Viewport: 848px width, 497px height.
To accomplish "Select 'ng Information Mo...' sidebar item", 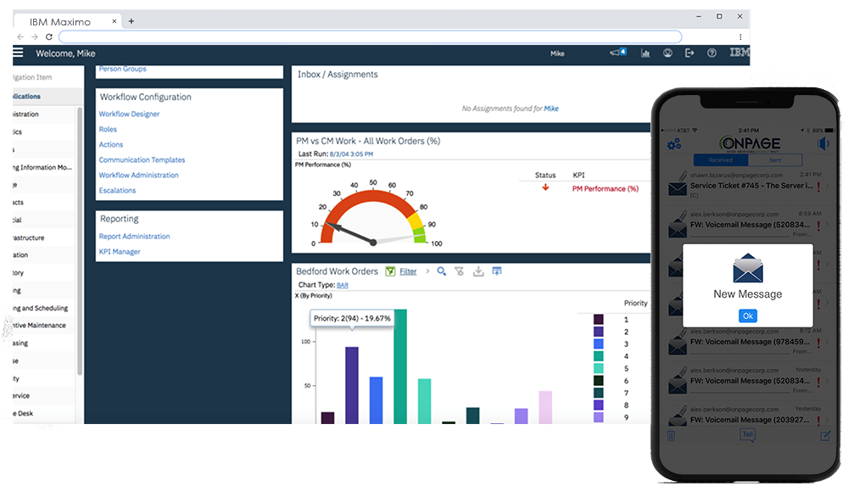I will [x=42, y=168].
